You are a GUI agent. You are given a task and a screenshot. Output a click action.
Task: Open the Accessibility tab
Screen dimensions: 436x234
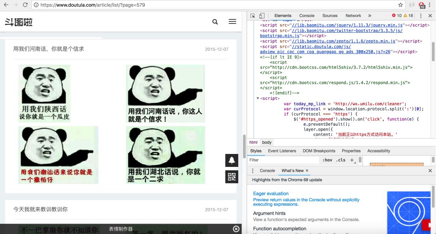click(379, 151)
